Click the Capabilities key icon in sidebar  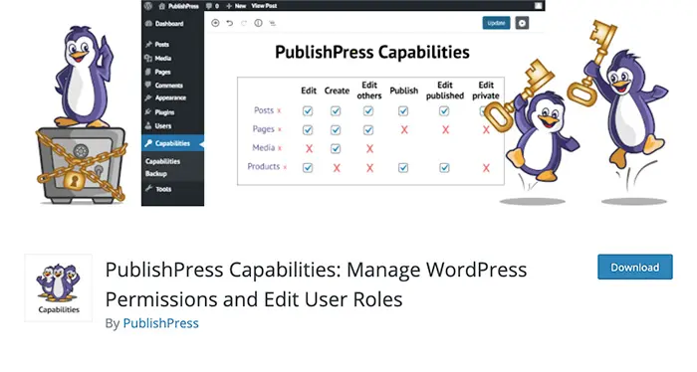[x=148, y=143]
